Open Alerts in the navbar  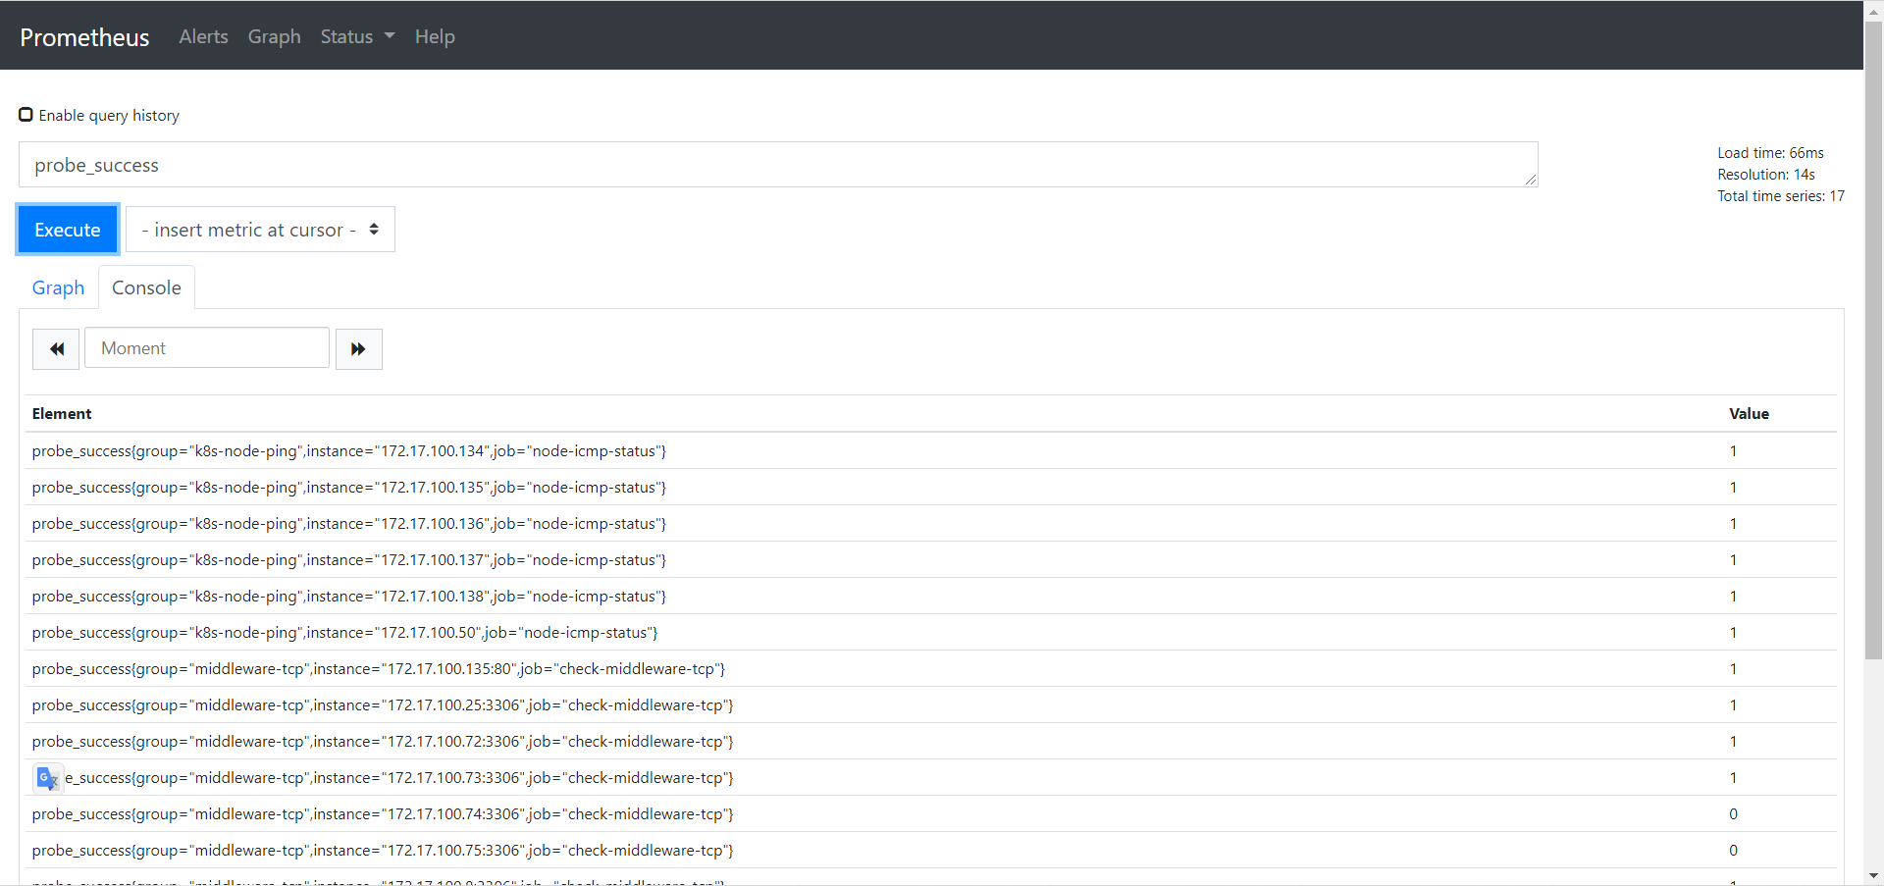tap(203, 36)
